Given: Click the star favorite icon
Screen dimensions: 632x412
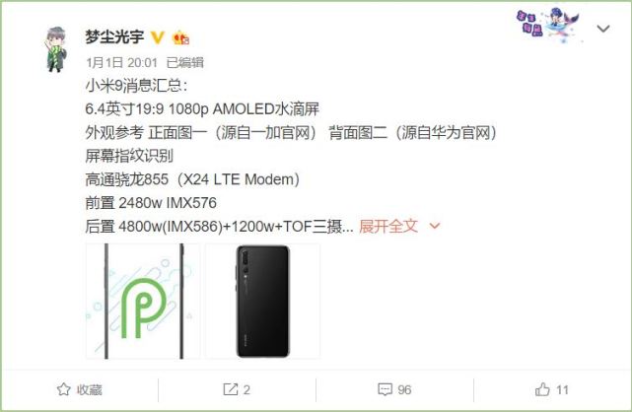Looking at the screenshot, I should point(63,389).
